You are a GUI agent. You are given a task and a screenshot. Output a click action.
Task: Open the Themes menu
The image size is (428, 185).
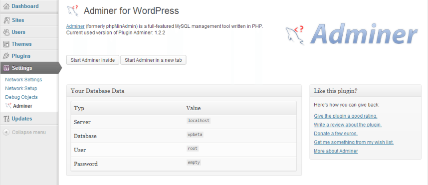click(x=21, y=44)
